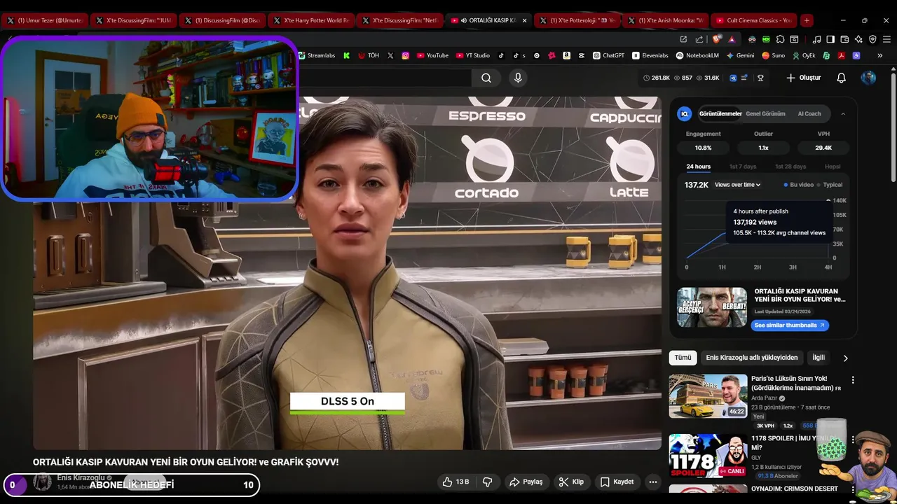
Task: Open the Brave hamburger main menu
Action: tap(886, 39)
